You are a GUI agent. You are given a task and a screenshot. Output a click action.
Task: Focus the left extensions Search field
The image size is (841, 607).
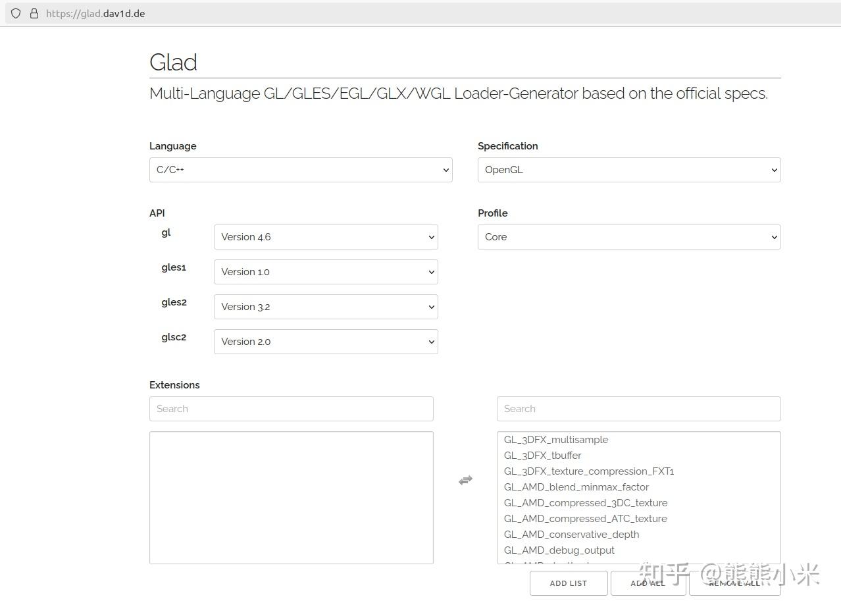click(x=291, y=409)
